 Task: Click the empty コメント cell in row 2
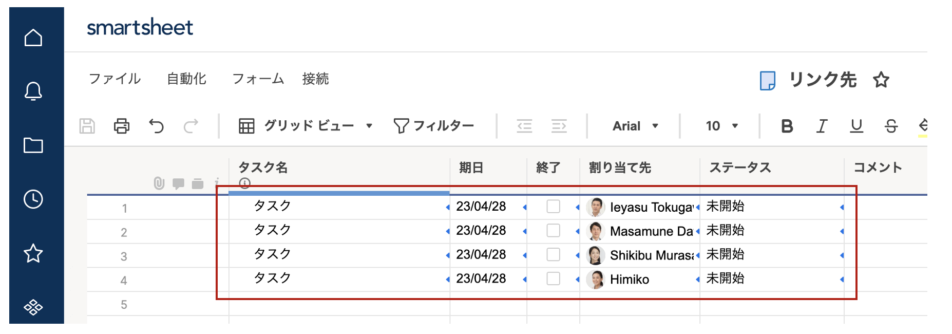click(x=886, y=231)
